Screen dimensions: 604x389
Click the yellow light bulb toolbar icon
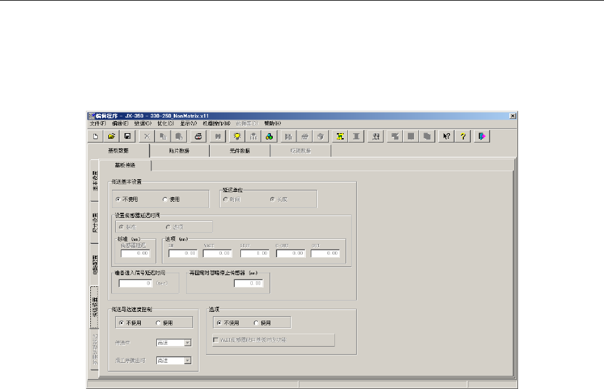coord(237,136)
